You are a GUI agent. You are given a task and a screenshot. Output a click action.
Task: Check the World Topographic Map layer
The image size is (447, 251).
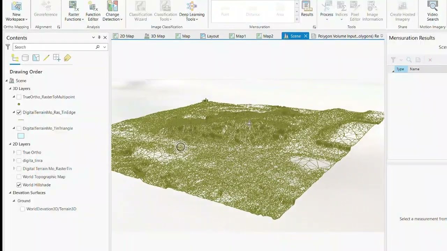[x=19, y=177]
